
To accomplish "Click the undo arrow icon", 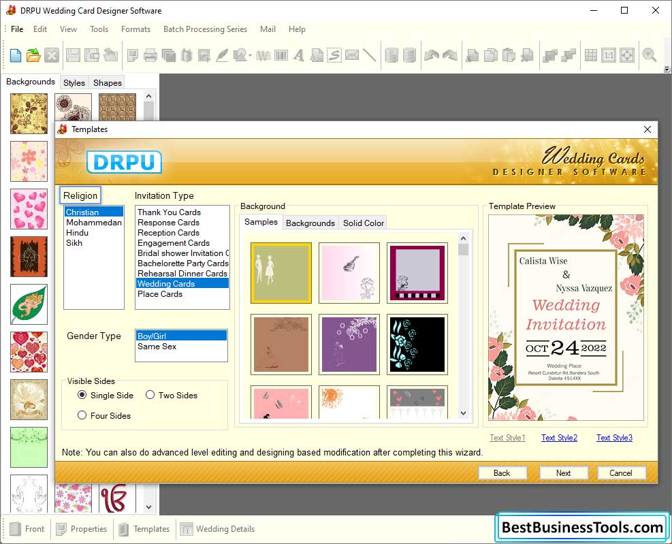I will click(432, 55).
